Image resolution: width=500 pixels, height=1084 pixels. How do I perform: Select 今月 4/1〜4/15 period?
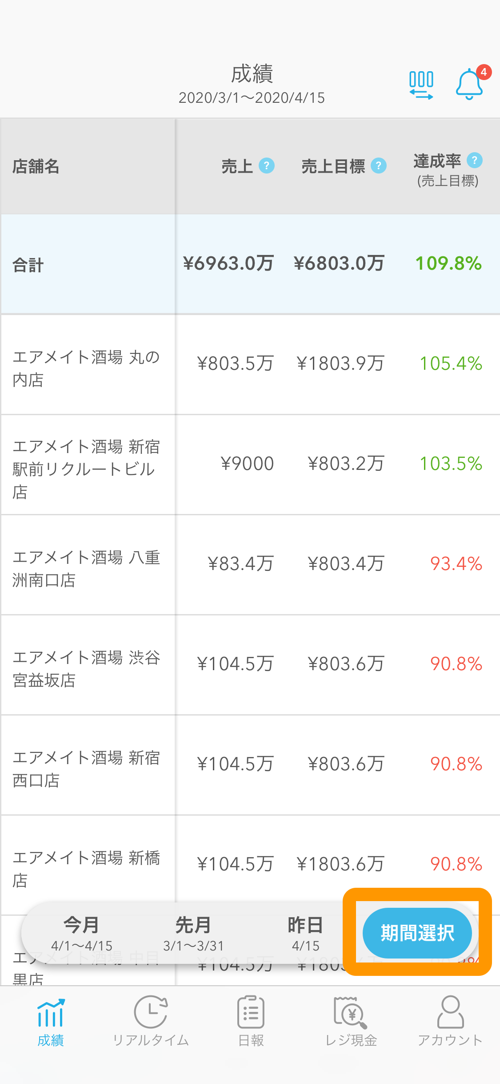82,934
